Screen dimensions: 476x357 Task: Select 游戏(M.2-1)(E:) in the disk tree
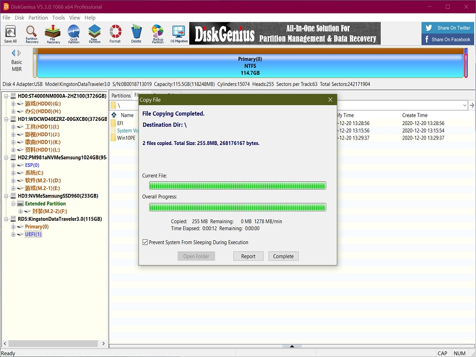point(42,188)
